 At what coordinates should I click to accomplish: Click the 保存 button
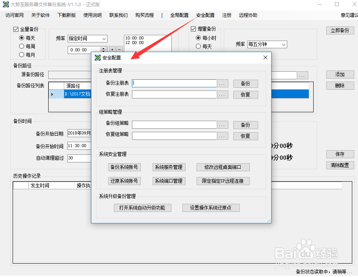pos(340,154)
